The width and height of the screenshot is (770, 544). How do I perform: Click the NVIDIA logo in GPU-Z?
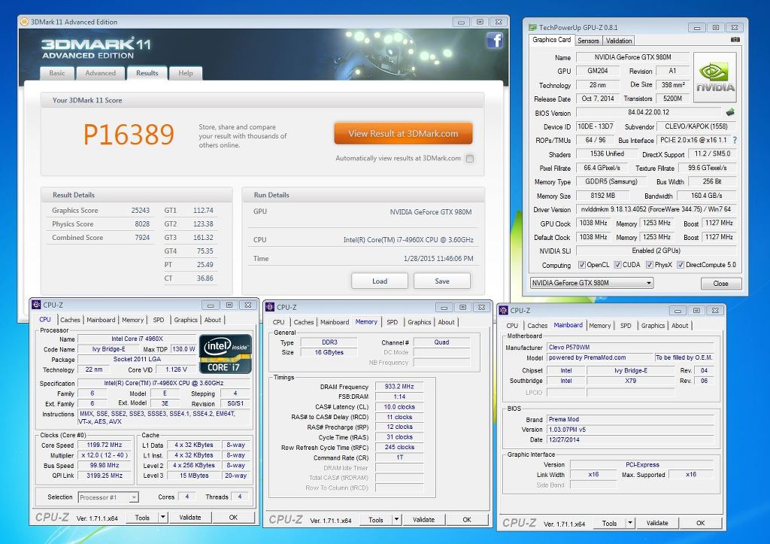(x=715, y=77)
